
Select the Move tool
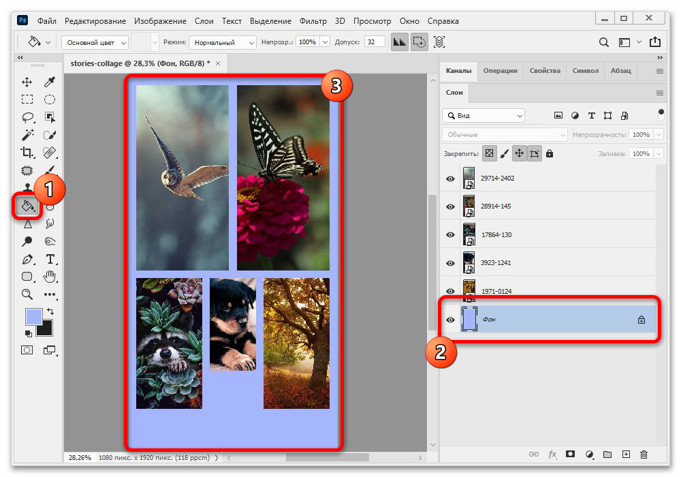(x=27, y=82)
